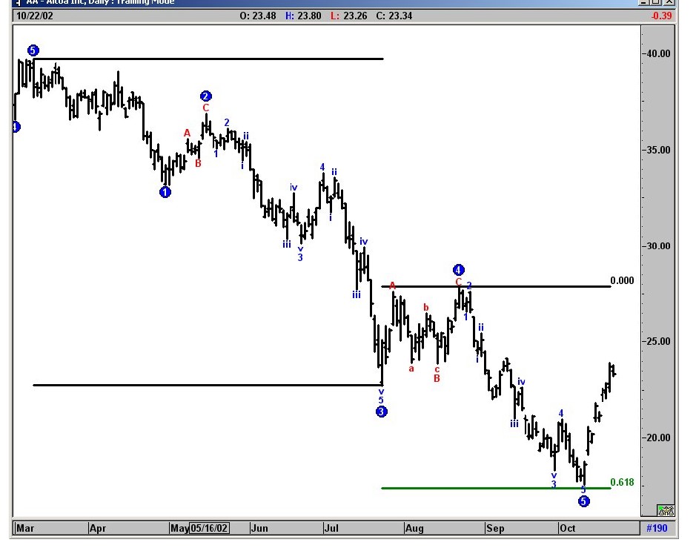This screenshot has width=696, height=548.
Task: Click the window icon in title bar
Action: coord(19,2)
